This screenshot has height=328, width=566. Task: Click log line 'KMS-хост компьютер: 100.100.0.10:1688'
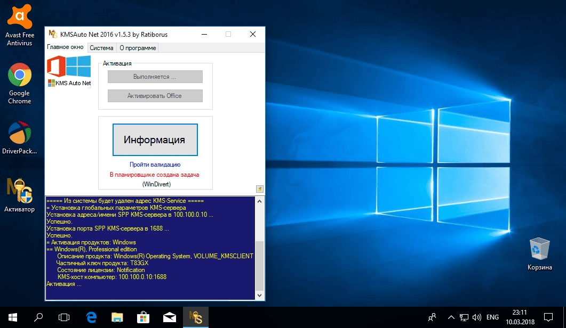pyautogui.click(x=112, y=277)
